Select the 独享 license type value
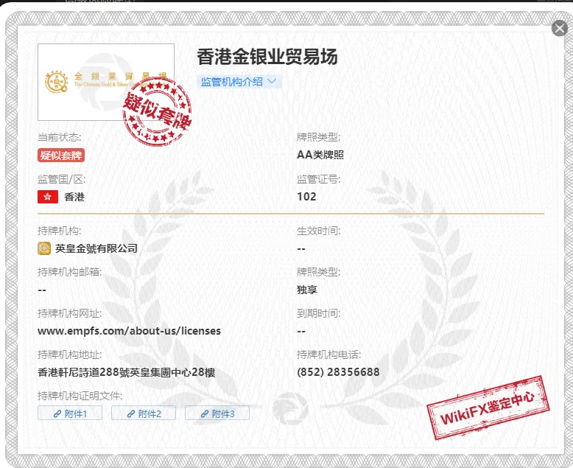The height and width of the screenshot is (468, 573). [x=307, y=290]
